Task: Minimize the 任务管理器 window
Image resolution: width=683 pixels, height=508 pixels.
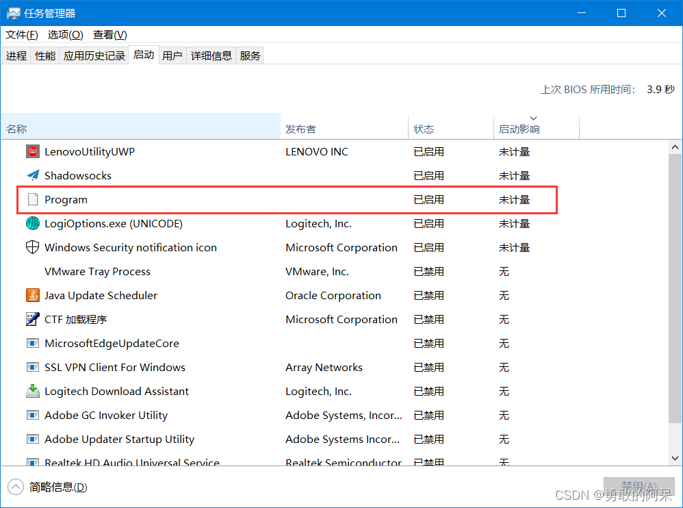Action: 582,13
